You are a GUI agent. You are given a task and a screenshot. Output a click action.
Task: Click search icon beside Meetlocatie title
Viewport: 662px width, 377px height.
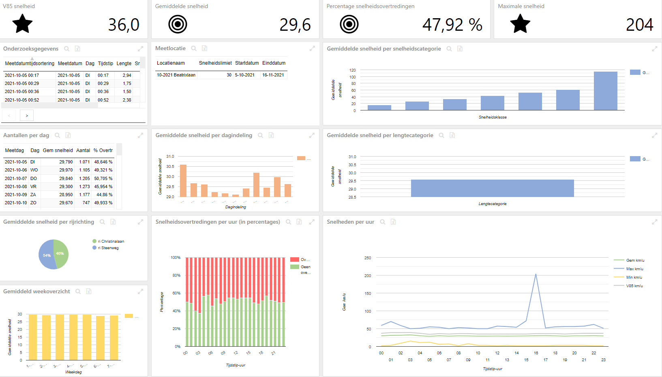194,48
